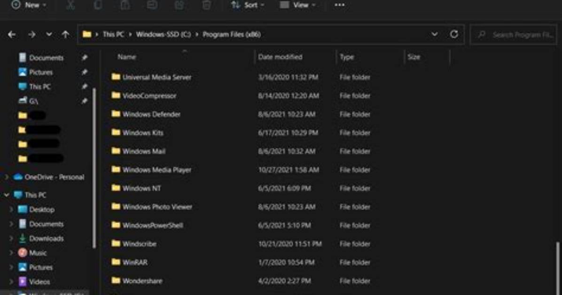
Task: Expand address bar history dropdown
Action: coord(434,34)
